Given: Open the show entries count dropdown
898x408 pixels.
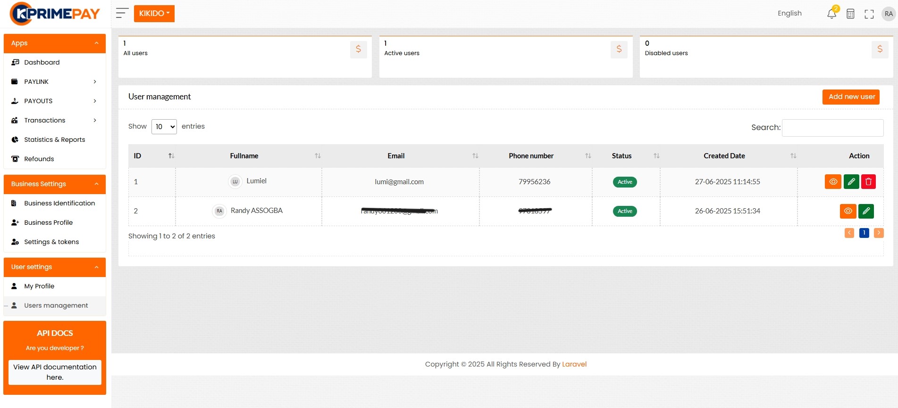Looking at the screenshot, I should [x=164, y=127].
